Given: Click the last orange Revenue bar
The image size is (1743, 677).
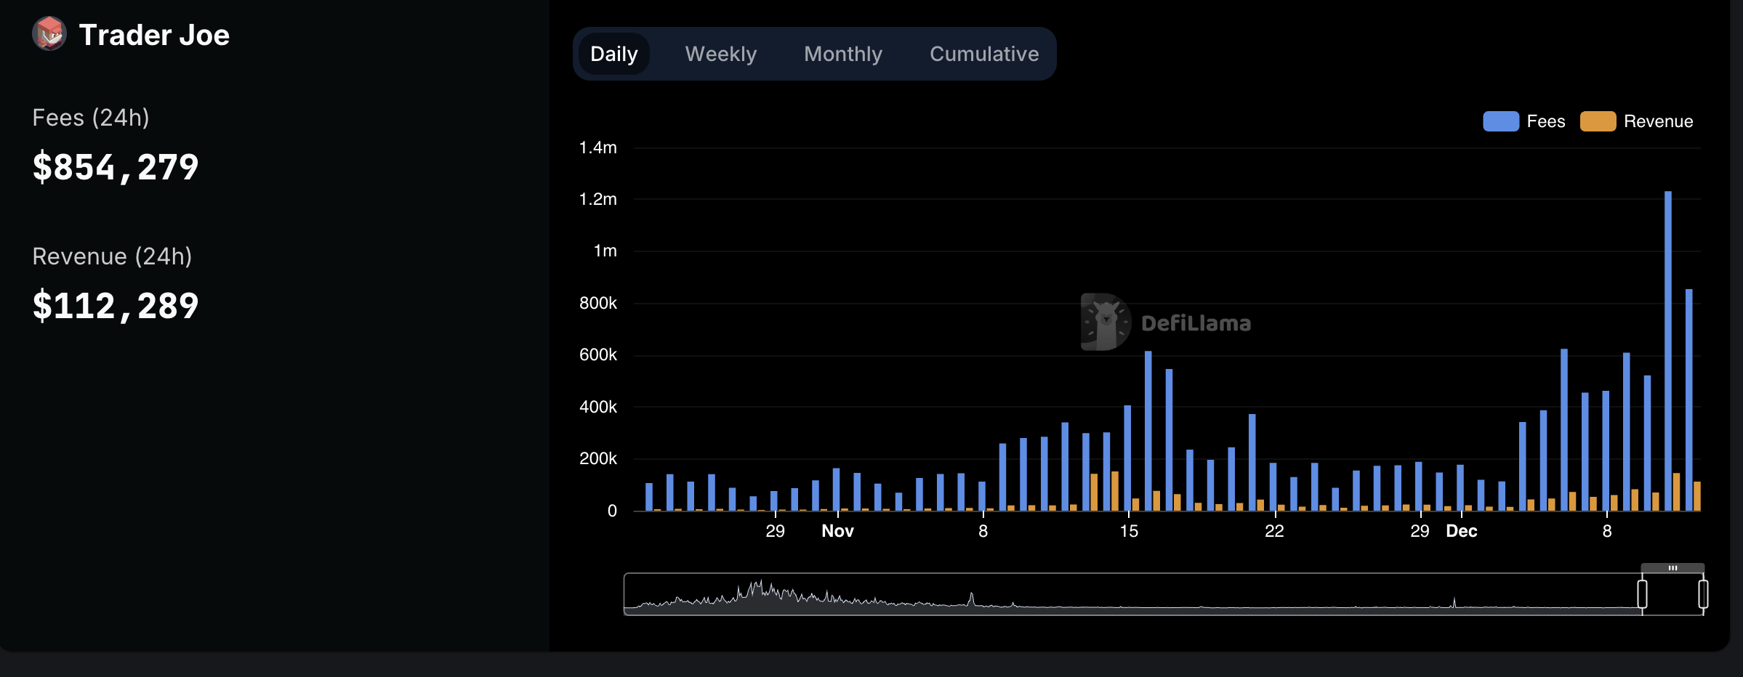Looking at the screenshot, I should [x=1697, y=496].
